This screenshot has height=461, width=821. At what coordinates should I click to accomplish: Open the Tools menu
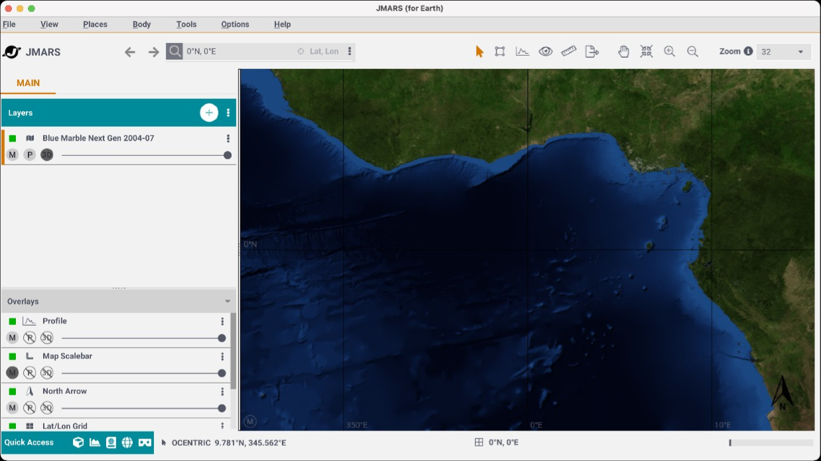pyautogui.click(x=187, y=24)
